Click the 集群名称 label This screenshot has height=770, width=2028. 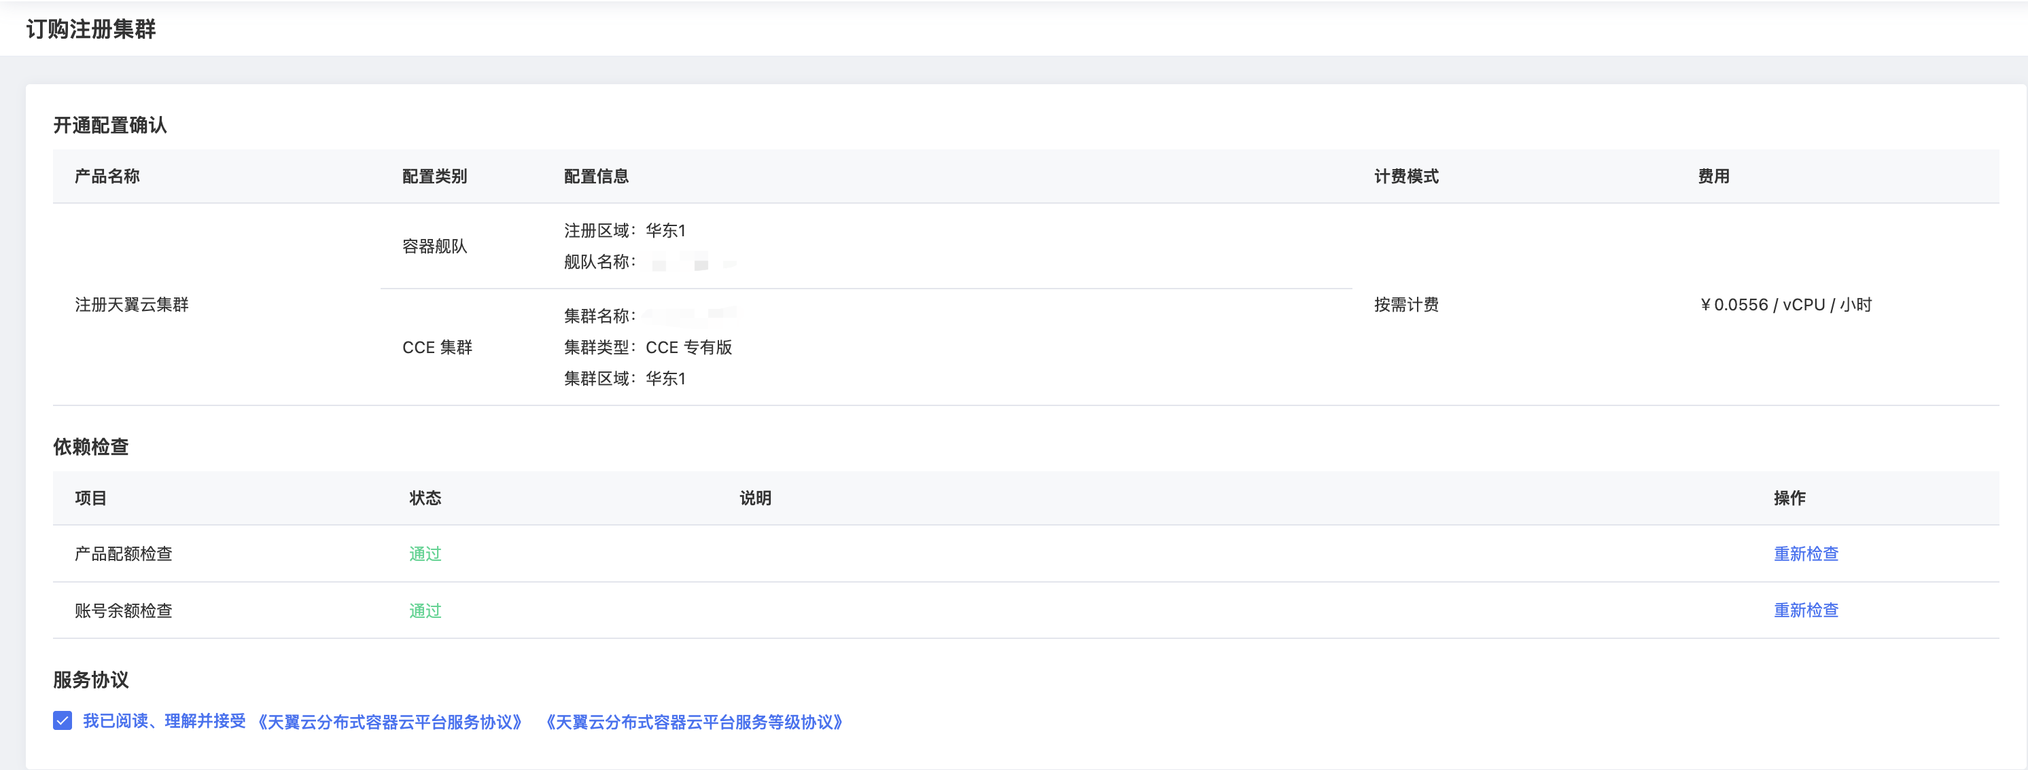click(599, 315)
